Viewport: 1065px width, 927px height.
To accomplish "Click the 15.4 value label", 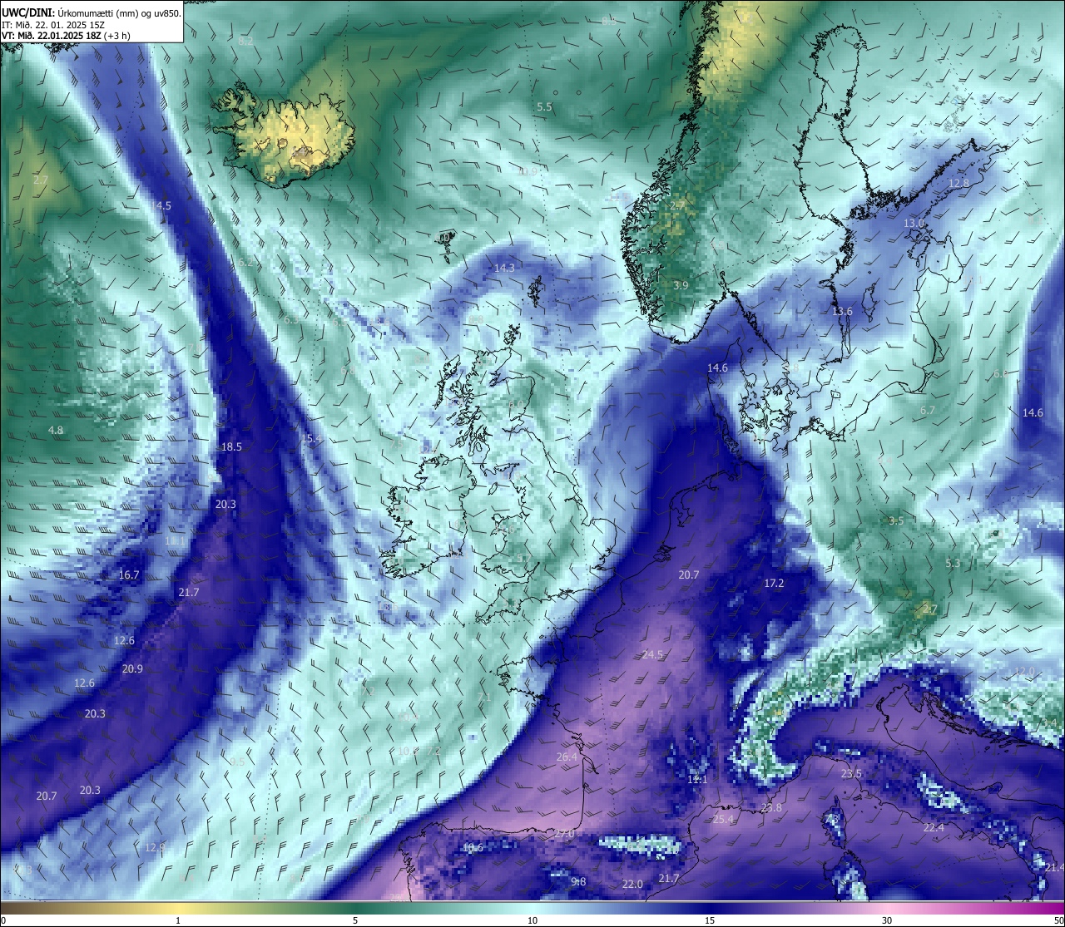I will tap(312, 439).
